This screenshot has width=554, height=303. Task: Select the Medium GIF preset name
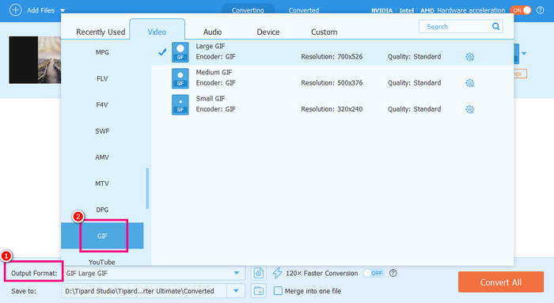click(x=214, y=72)
